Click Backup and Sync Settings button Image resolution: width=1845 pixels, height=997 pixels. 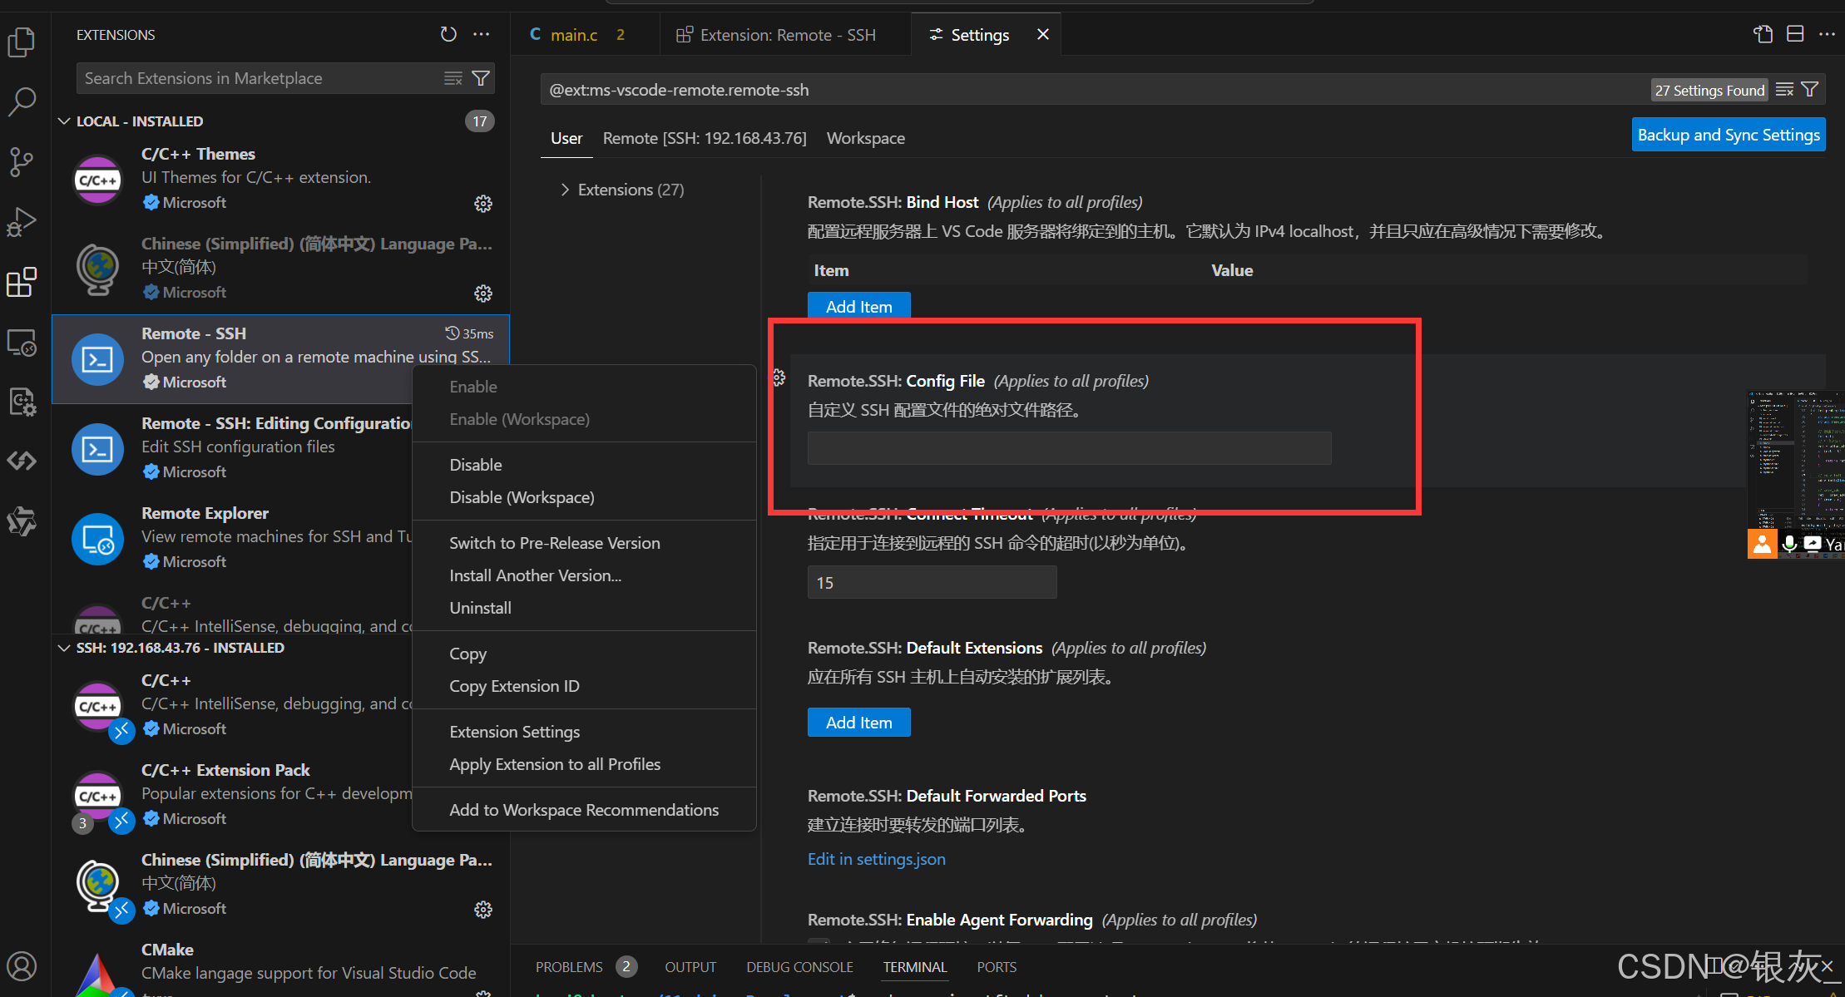(x=1728, y=135)
